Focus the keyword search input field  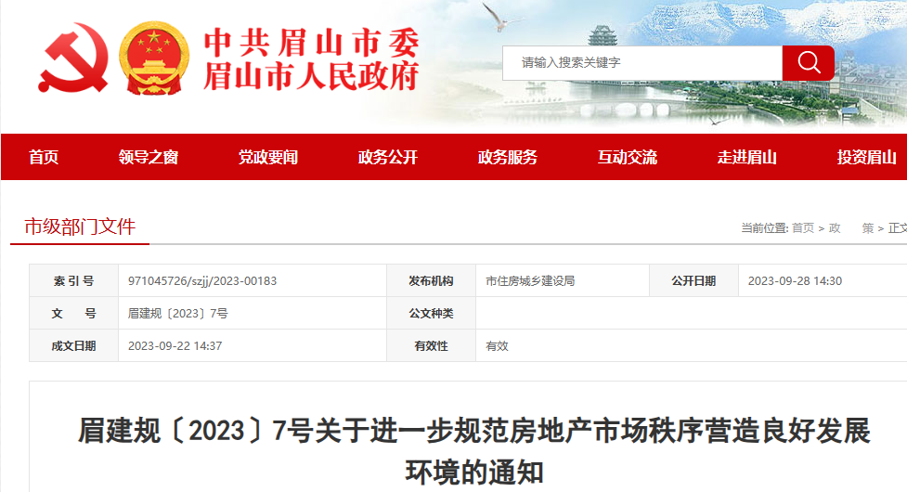pyautogui.click(x=642, y=63)
